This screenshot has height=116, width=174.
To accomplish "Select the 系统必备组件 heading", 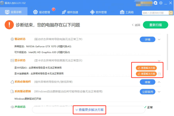I will click(23, 82).
